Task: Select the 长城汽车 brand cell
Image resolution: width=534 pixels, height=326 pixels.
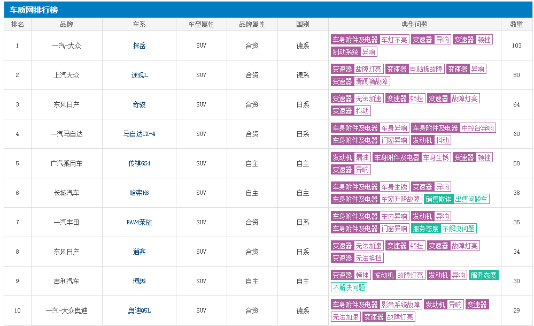Action: pyautogui.click(x=66, y=193)
